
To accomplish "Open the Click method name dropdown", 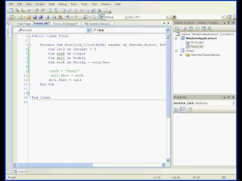I will tap(167, 30).
